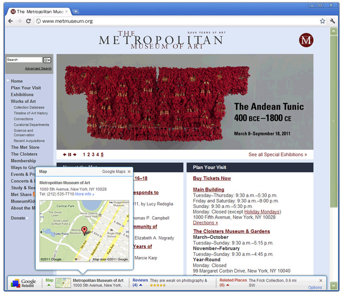Click the small map thumbnail in Related bar

(x=63, y=283)
